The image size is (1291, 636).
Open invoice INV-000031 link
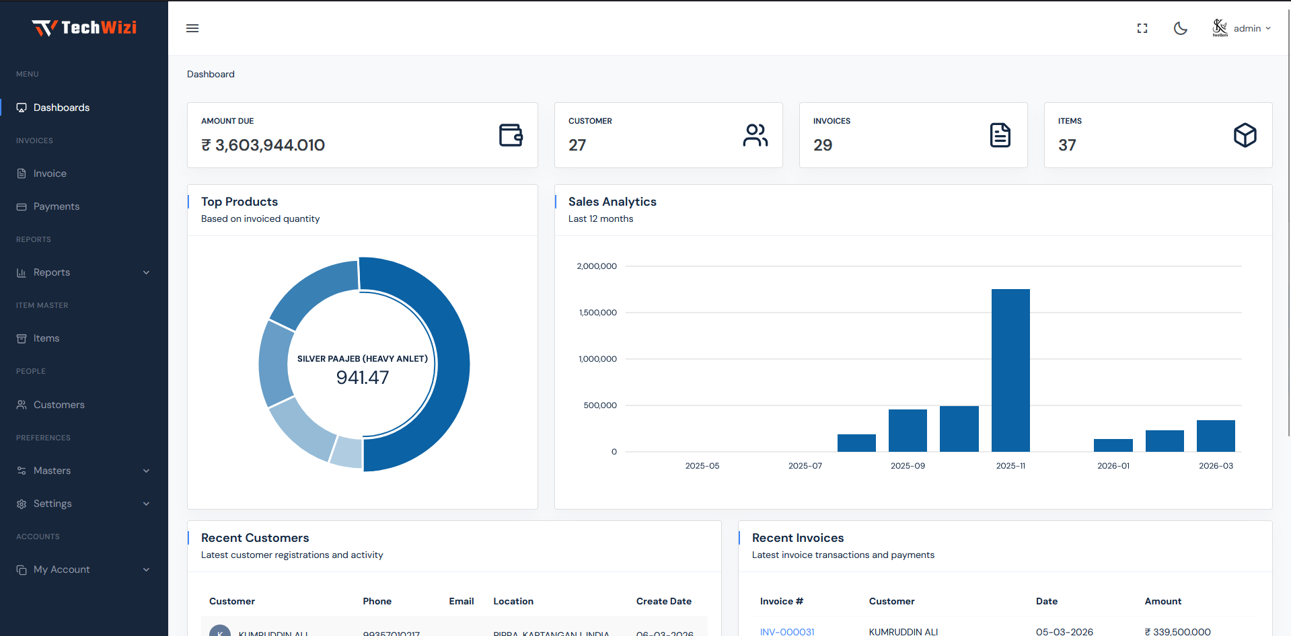click(x=787, y=631)
